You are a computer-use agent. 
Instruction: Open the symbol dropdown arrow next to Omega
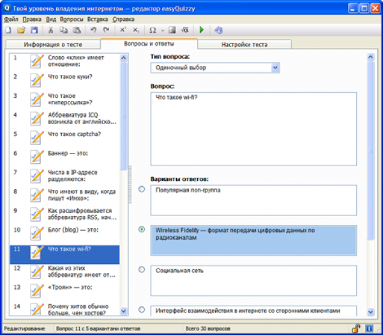(x=163, y=31)
